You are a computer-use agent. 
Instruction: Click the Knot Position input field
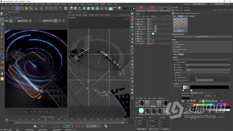pyautogui.click(x=194, y=96)
